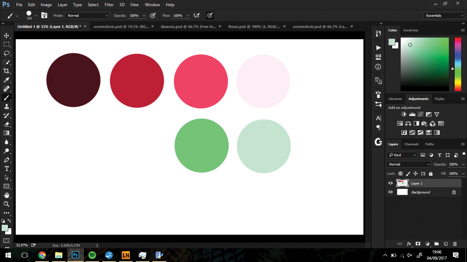Click the hue slider in Color panel
This screenshot has height=262, width=467.
[x=458, y=64]
